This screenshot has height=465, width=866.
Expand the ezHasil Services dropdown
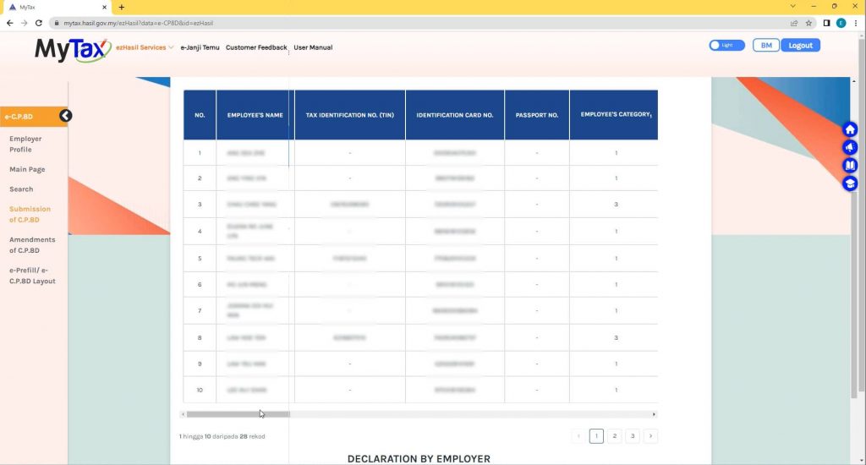(145, 47)
